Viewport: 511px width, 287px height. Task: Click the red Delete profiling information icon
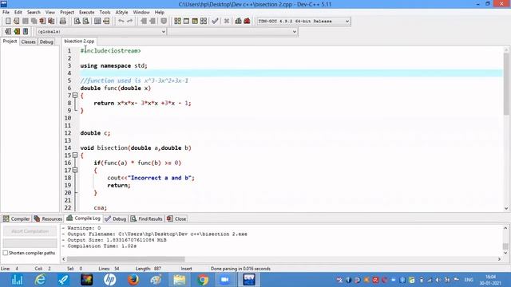[247, 22]
